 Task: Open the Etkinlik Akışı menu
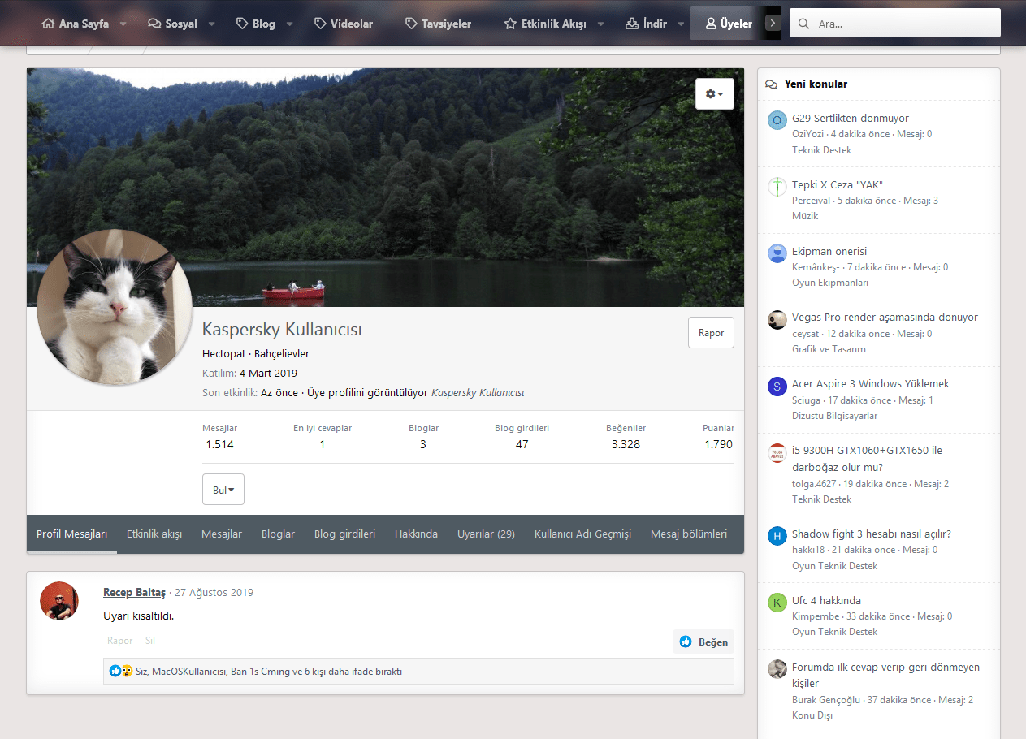[545, 24]
